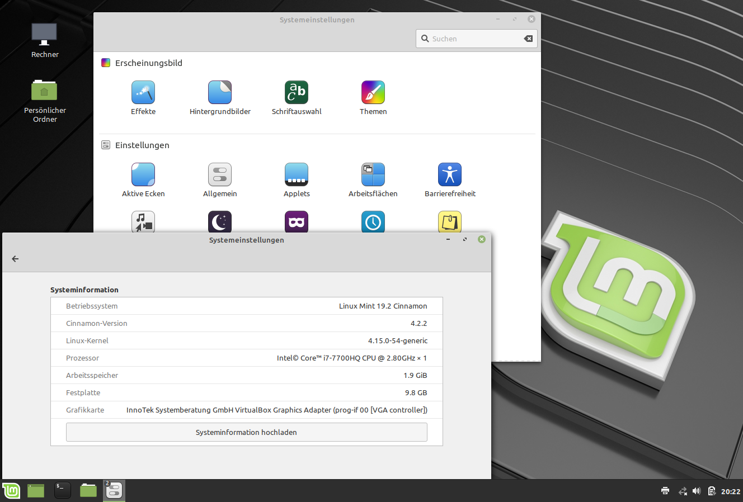Open the network connection tray icon
Viewport: 743px width, 502px height.
tap(683, 491)
